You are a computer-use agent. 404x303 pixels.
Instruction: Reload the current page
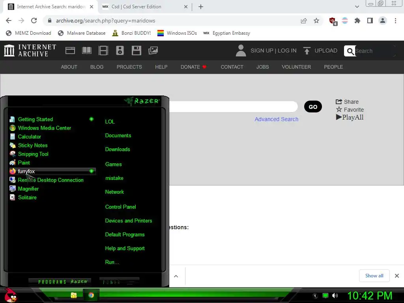34,21
